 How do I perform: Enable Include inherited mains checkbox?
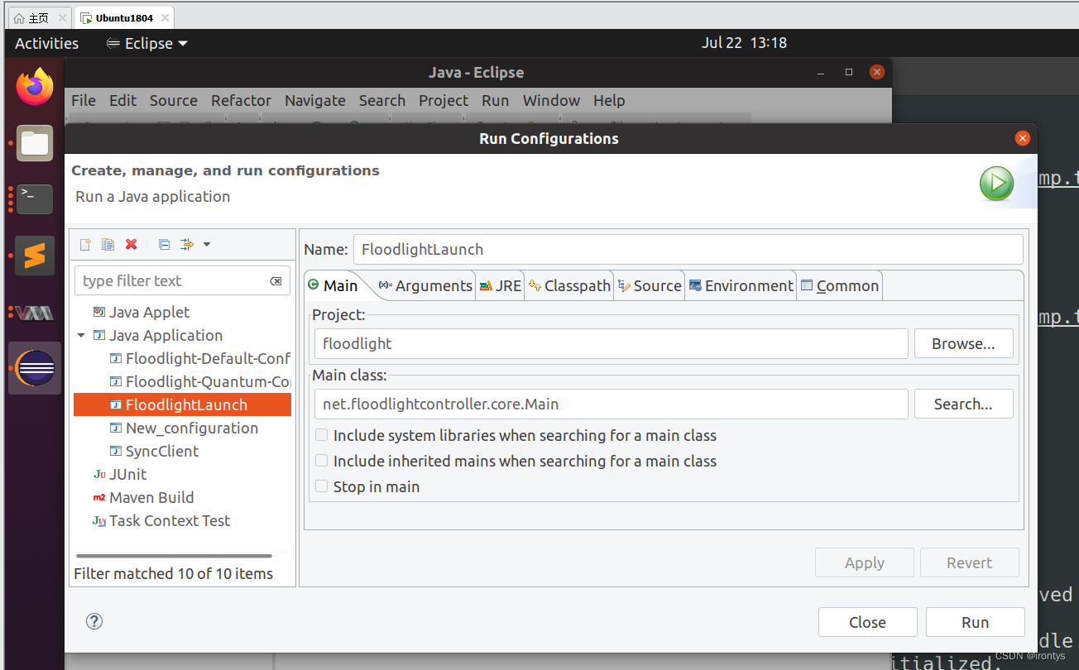[x=322, y=461]
